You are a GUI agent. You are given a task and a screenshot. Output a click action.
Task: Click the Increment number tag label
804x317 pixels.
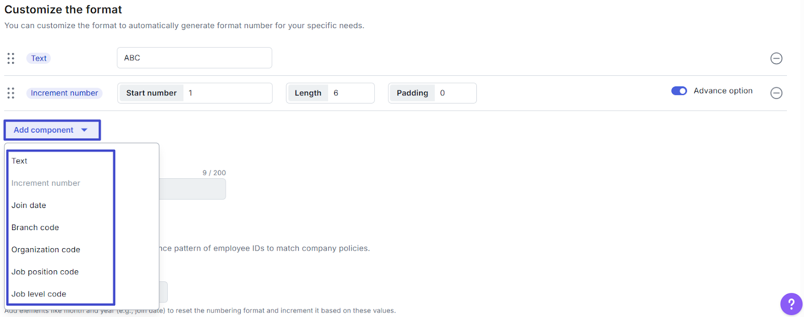click(x=64, y=93)
